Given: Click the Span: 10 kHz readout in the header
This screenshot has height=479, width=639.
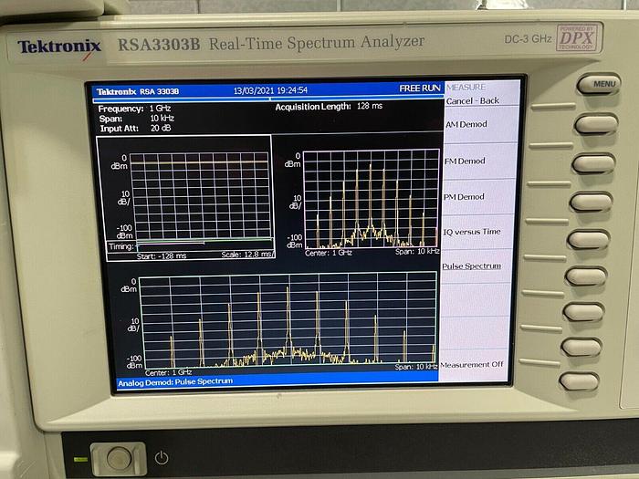Looking at the screenshot, I should [x=137, y=118].
